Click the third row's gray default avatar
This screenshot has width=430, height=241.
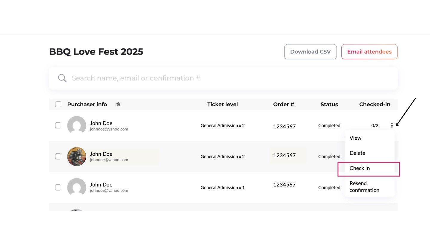(77, 187)
